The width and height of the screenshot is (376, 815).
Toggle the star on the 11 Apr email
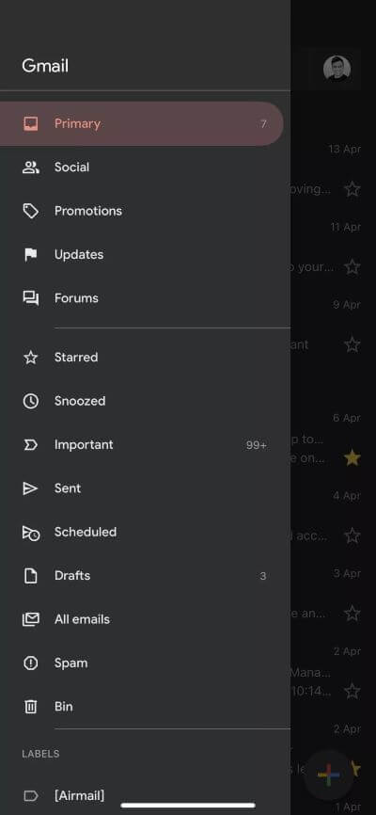click(352, 267)
